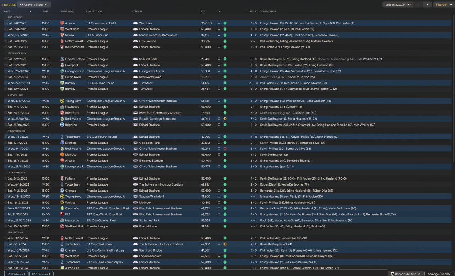Open the U18 Fixtures tab

pyautogui.click(x=41, y=274)
